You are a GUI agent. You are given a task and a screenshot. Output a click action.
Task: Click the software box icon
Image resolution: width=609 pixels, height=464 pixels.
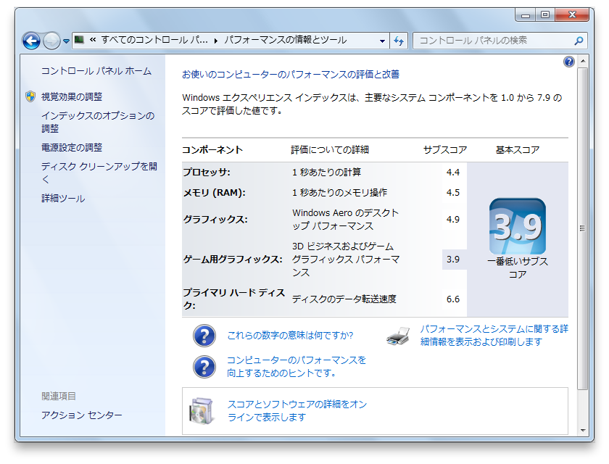pyautogui.click(x=202, y=410)
